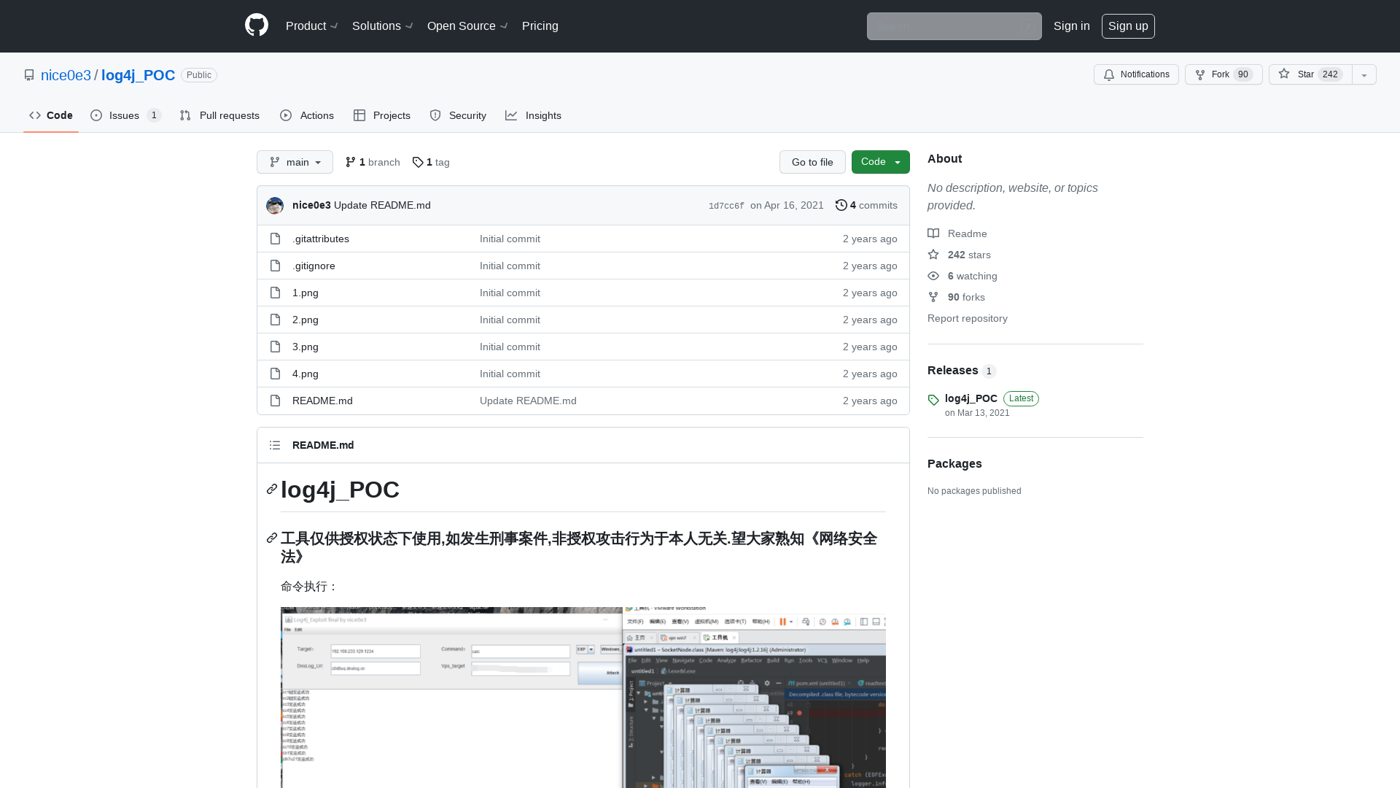Click the file icon for 3.png

275,347
